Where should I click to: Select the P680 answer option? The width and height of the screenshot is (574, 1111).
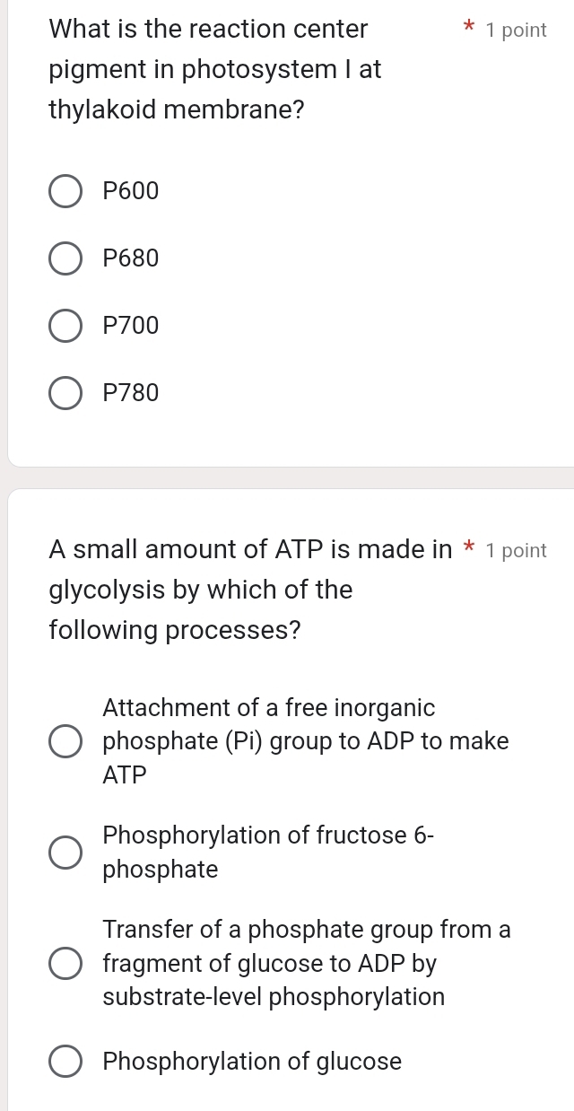coord(65,258)
